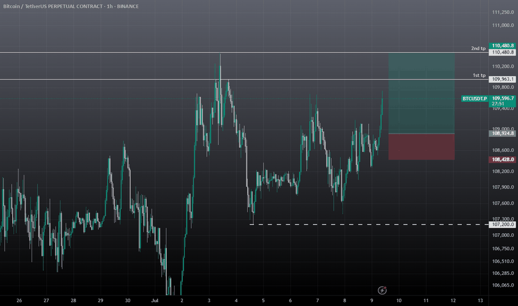The width and height of the screenshot is (518, 306).
Task: Click the 'Jul' date label on time axis
Action: coord(155,300)
